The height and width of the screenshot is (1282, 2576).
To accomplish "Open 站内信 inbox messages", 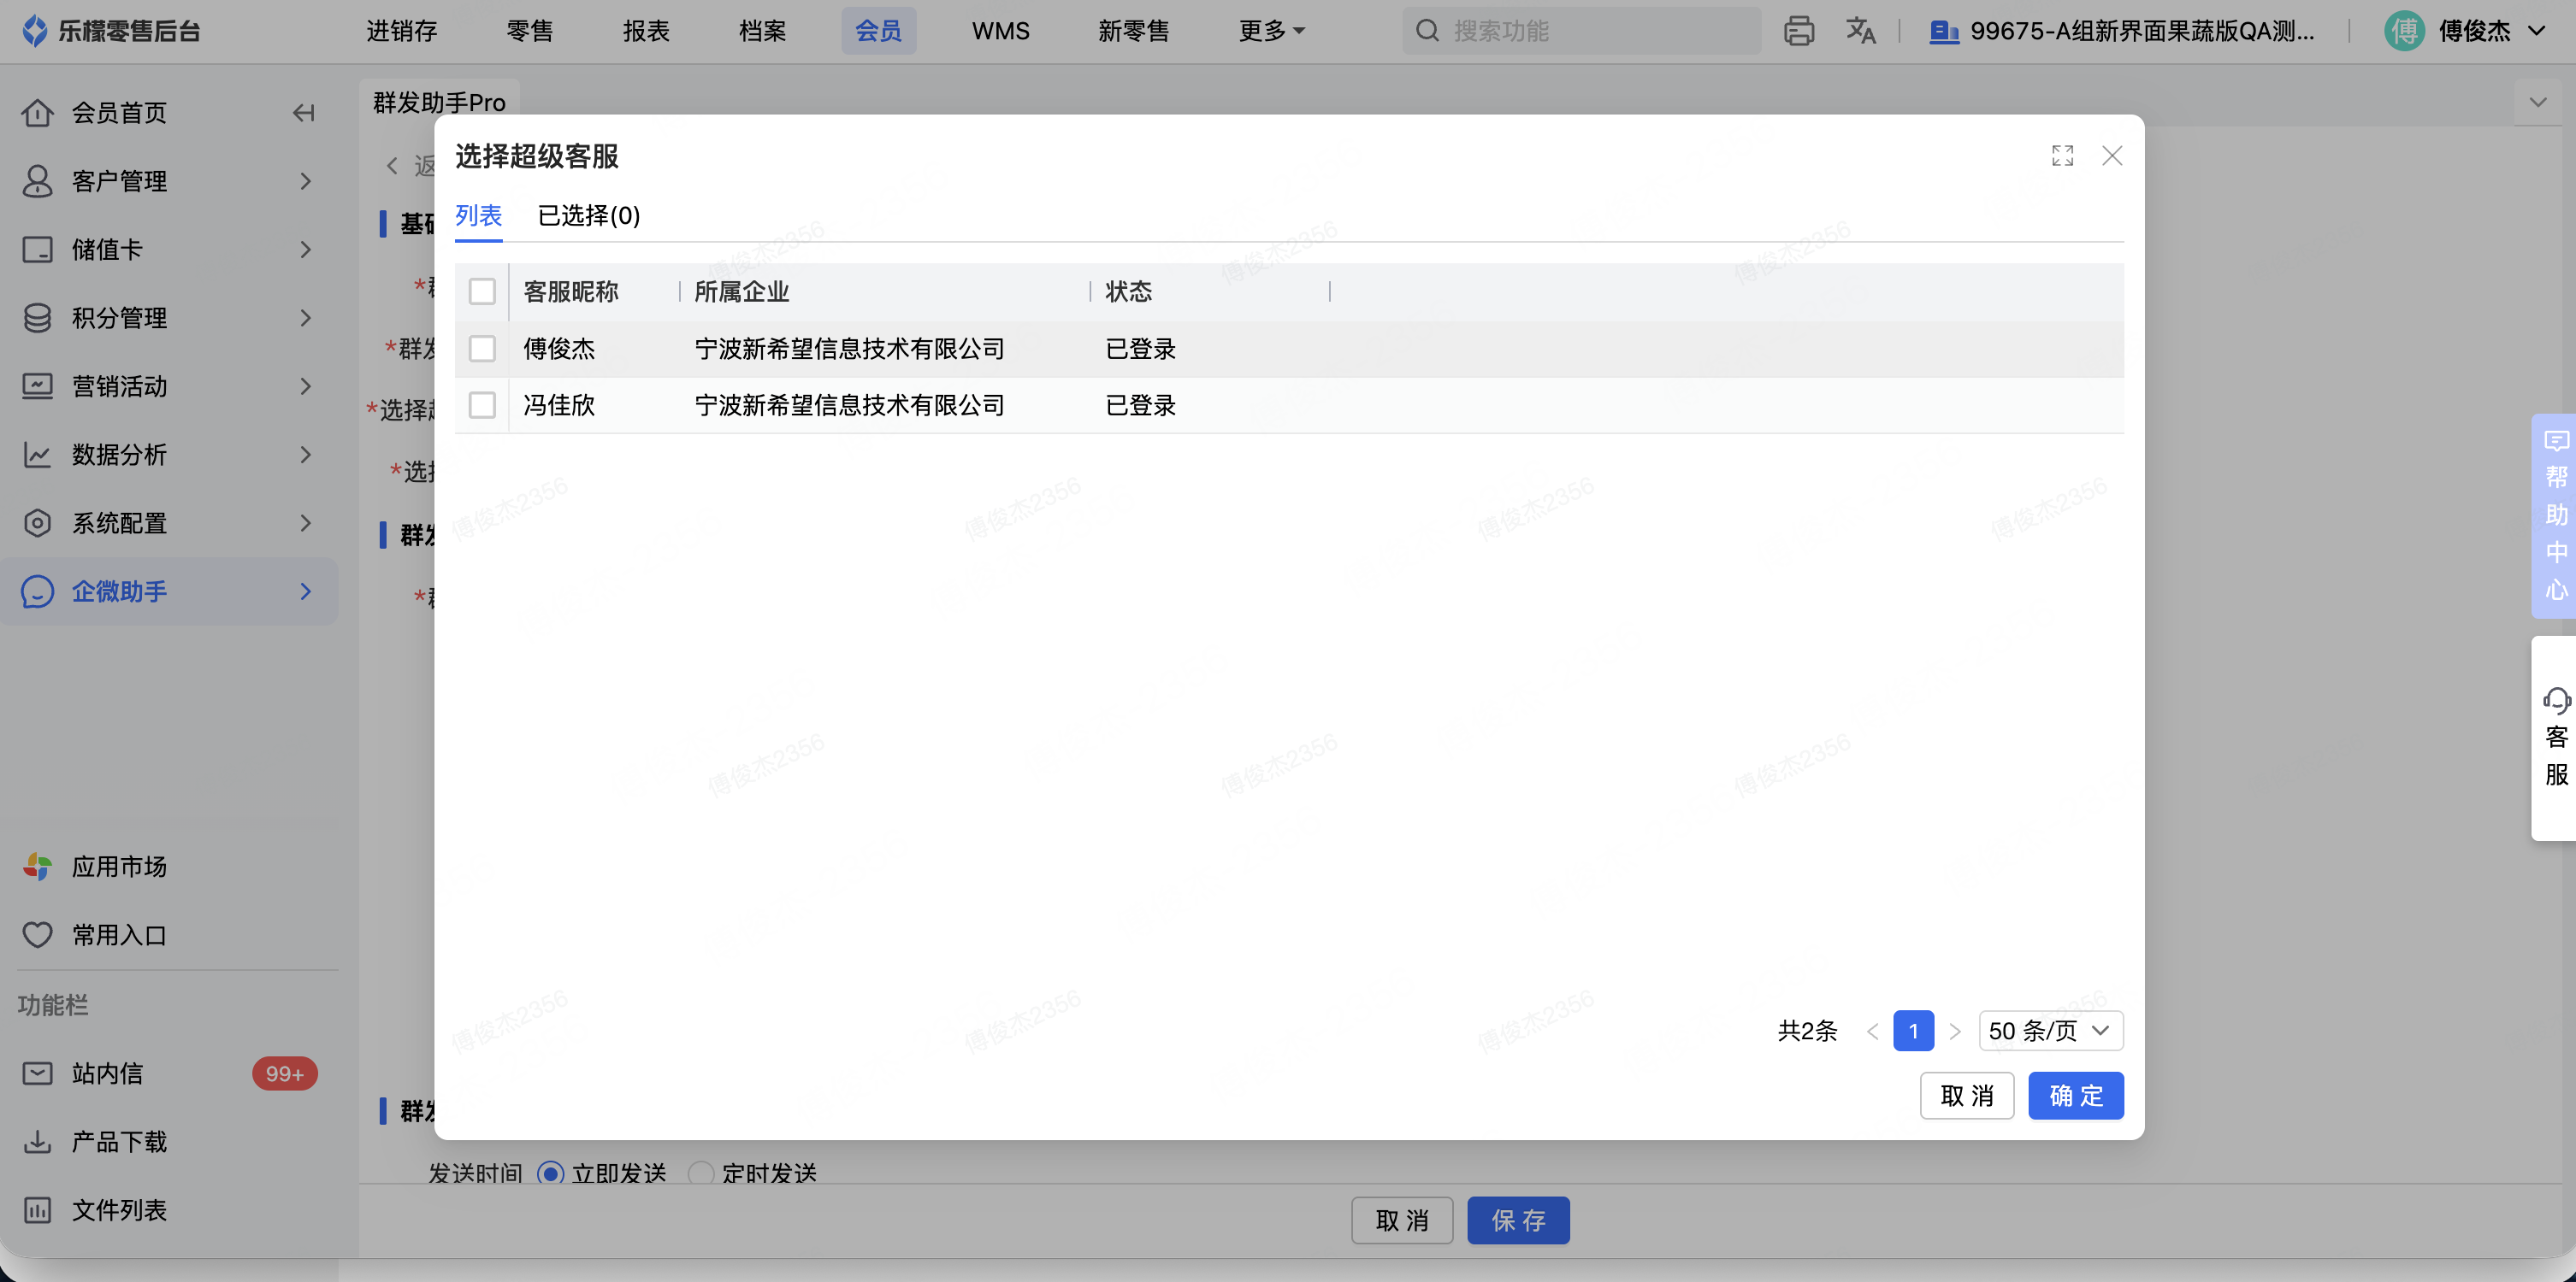I will [x=107, y=1073].
